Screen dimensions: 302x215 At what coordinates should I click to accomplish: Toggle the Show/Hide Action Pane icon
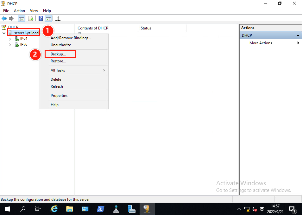coord(48,18)
